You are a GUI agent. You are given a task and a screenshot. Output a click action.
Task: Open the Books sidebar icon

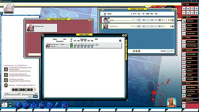coord(184,29)
